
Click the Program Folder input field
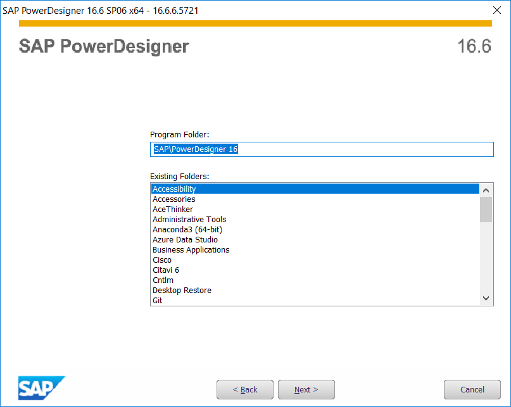[x=322, y=149]
